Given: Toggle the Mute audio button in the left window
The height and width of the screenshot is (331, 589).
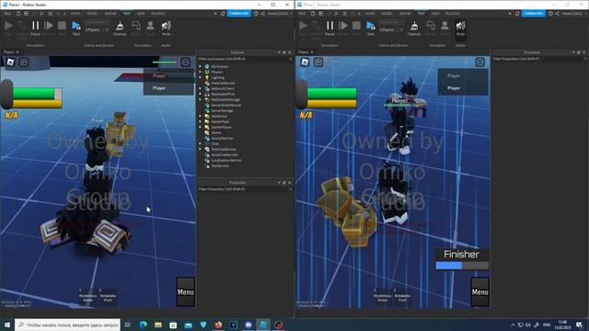Looking at the screenshot, I should (166, 28).
